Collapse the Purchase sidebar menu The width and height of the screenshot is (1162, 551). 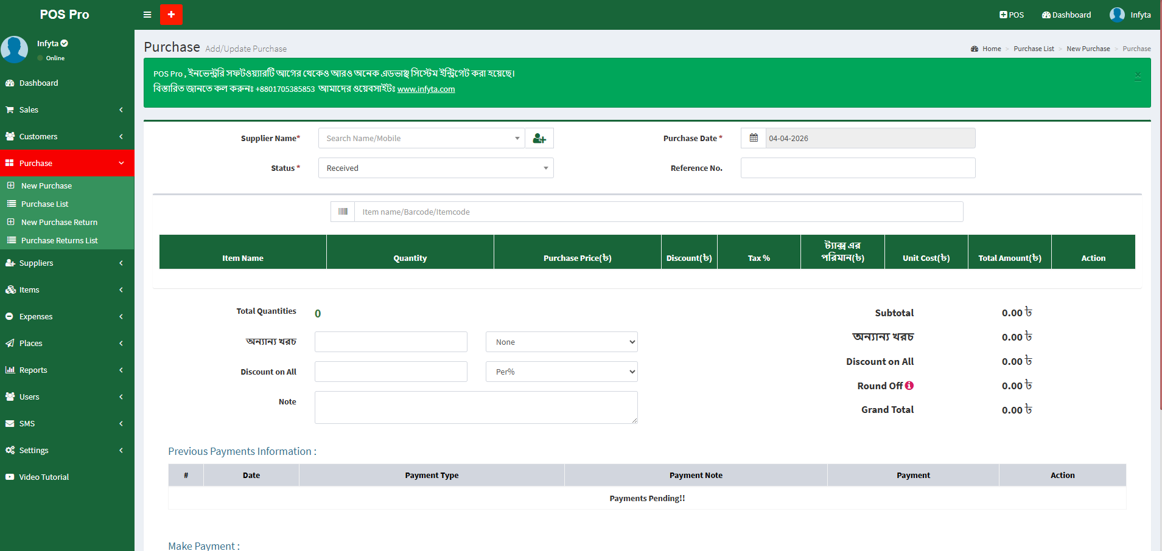pyautogui.click(x=67, y=164)
